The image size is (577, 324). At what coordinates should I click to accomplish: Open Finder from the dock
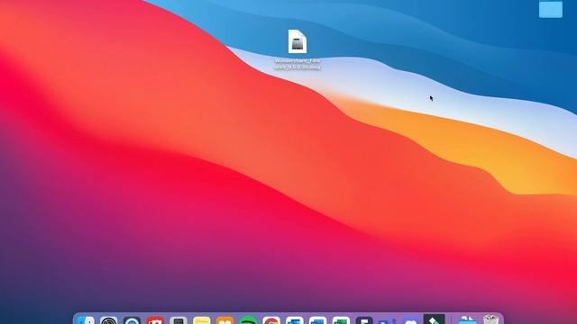(x=86, y=320)
